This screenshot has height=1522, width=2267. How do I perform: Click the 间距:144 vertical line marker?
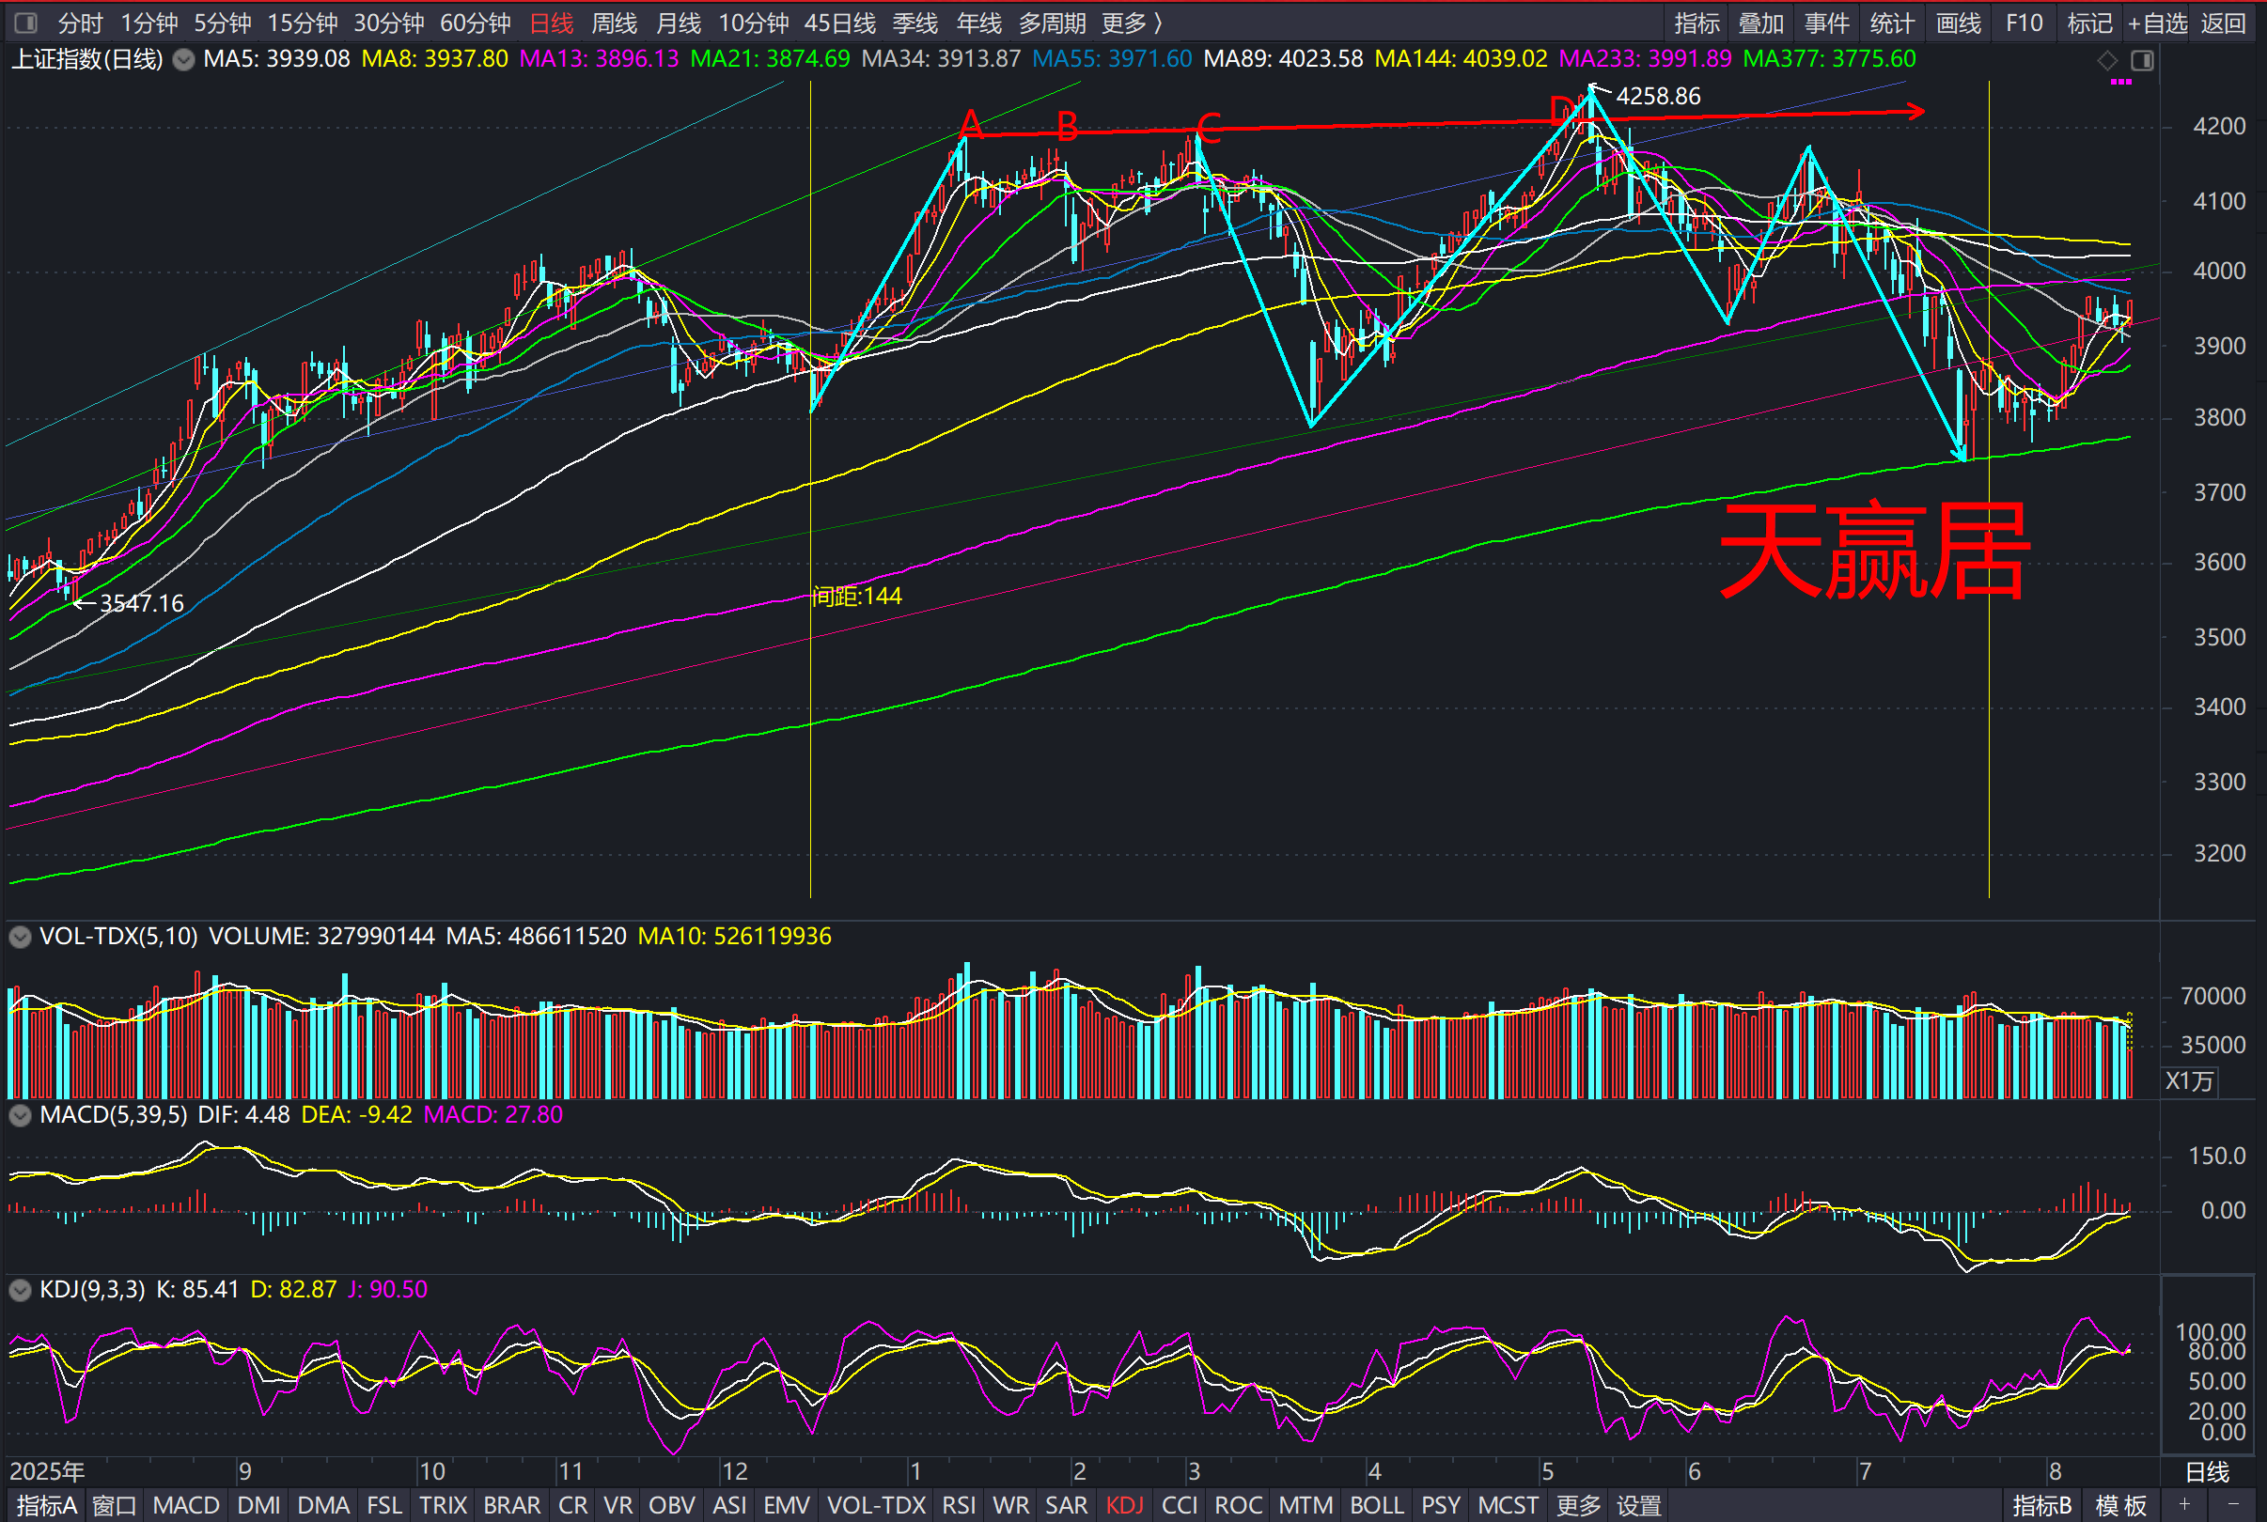(x=856, y=596)
